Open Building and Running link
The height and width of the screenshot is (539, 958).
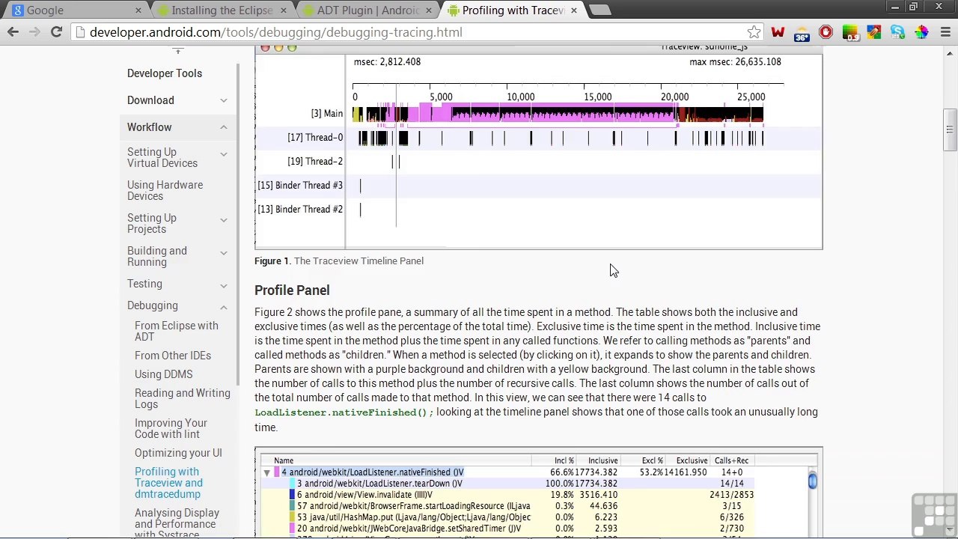click(x=156, y=256)
